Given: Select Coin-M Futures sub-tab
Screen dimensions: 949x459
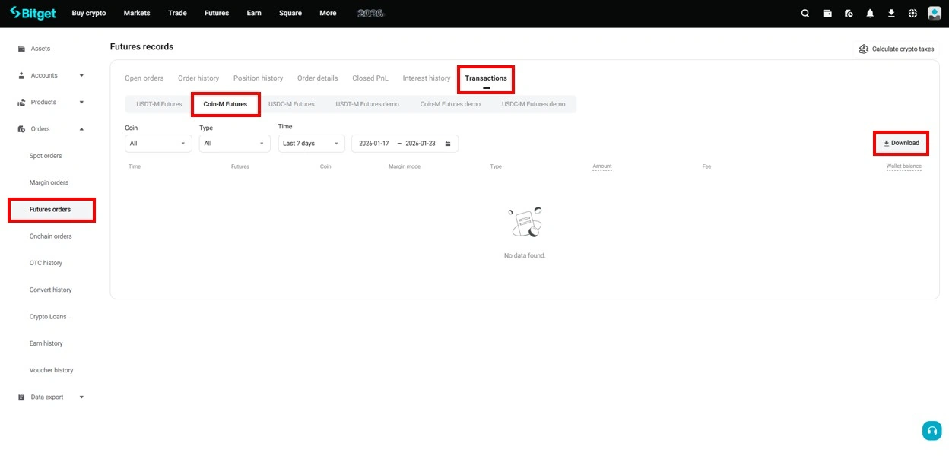Looking at the screenshot, I should coord(225,104).
